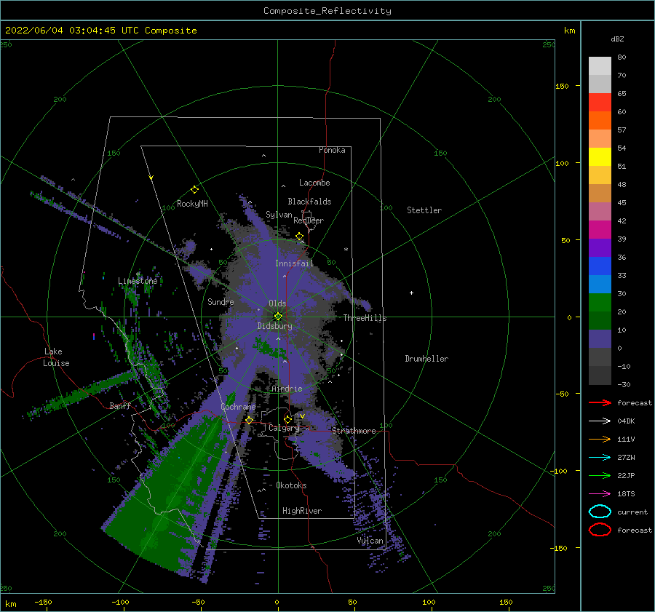Click the Stettler city label
655x612 pixels.
point(424,210)
